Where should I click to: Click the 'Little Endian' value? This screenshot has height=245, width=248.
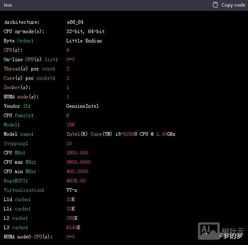point(84,41)
